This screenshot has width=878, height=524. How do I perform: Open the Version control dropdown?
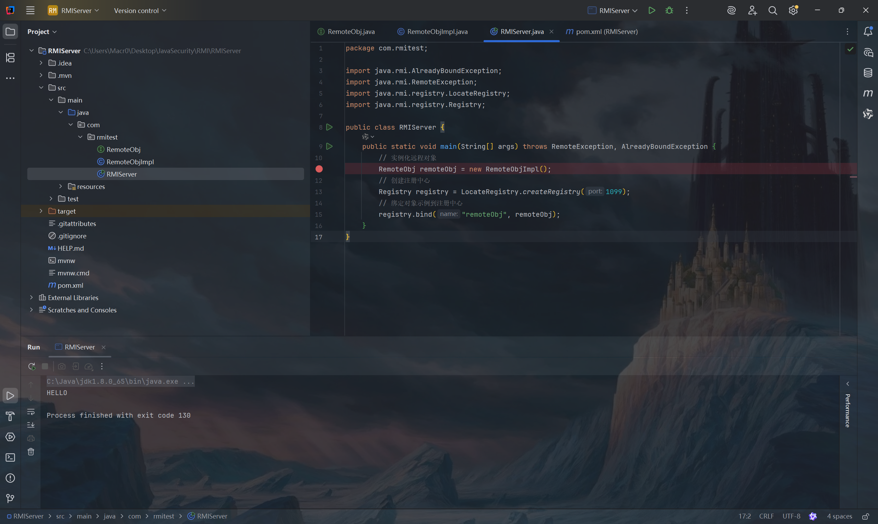click(x=140, y=11)
